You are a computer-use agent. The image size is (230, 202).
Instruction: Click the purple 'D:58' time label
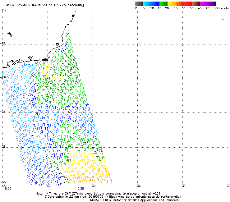[x=81, y=189]
